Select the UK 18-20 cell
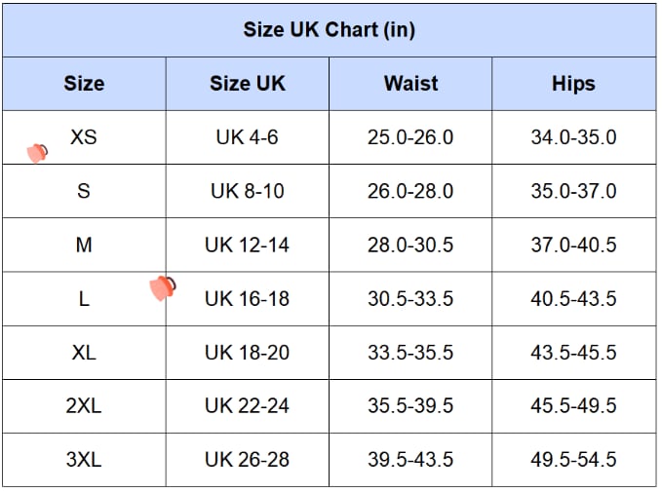This screenshot has width=662, height=493. 248,353
